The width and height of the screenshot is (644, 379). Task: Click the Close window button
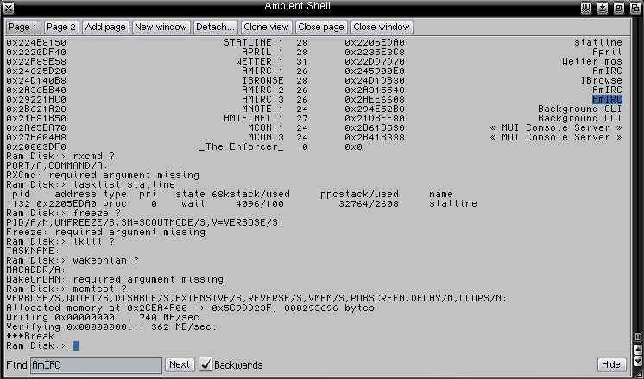382,27
